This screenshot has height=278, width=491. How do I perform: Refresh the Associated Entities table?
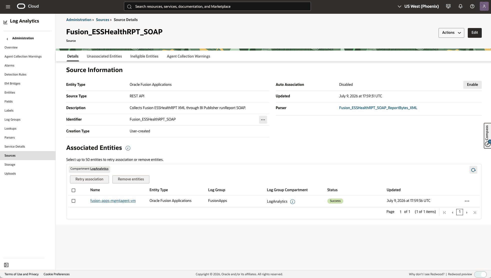pos(473,170)
